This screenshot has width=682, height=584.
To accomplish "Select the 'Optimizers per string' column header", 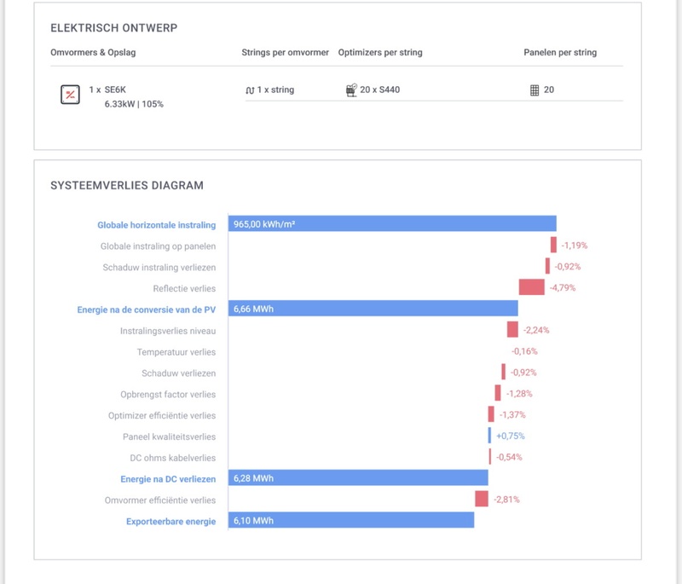I will click(380, 53).
